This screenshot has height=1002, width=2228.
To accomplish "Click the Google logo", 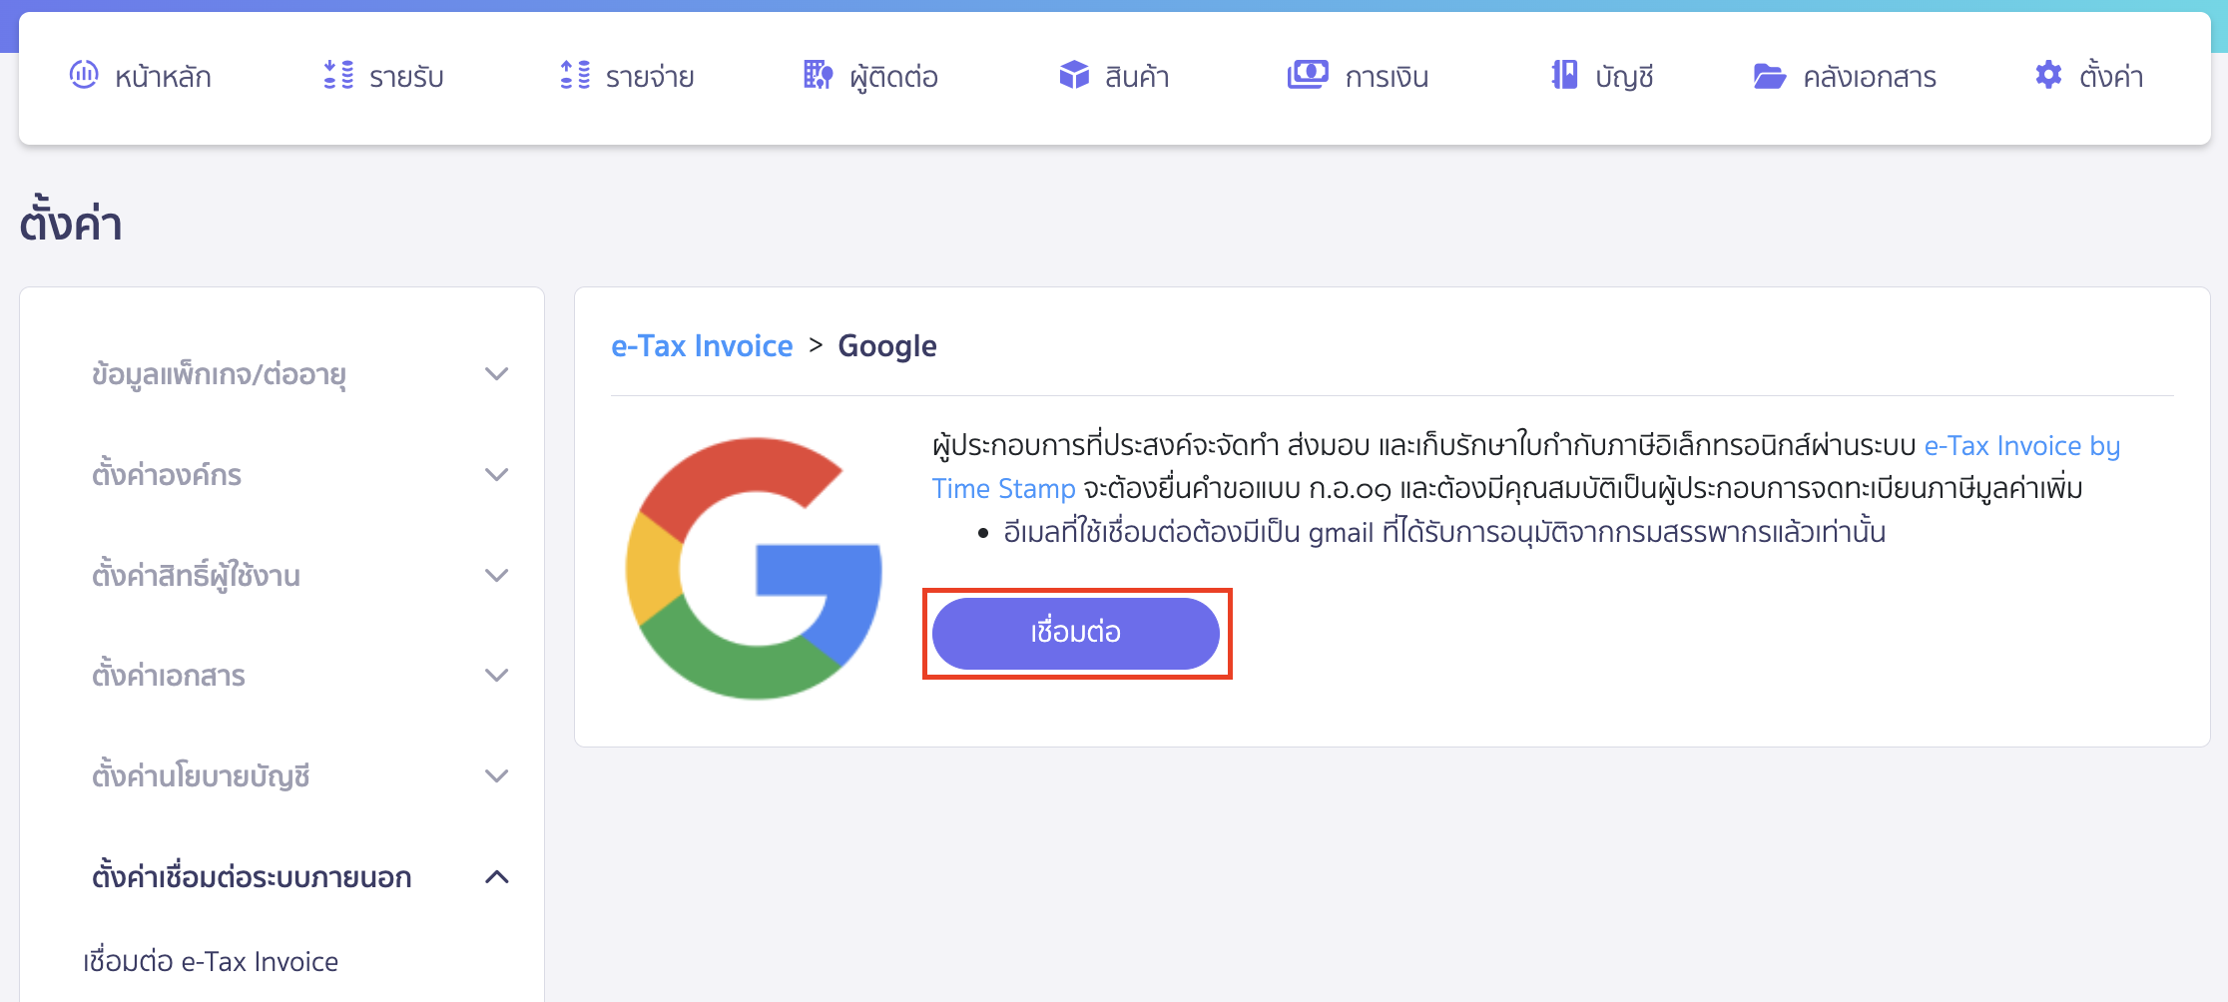I will click(753, 565).
